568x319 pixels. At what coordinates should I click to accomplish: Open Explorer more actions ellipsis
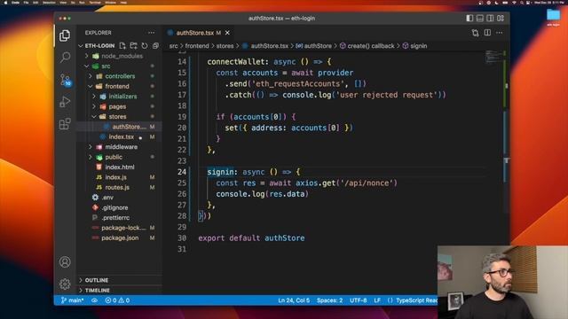click(x=151, y=33)
